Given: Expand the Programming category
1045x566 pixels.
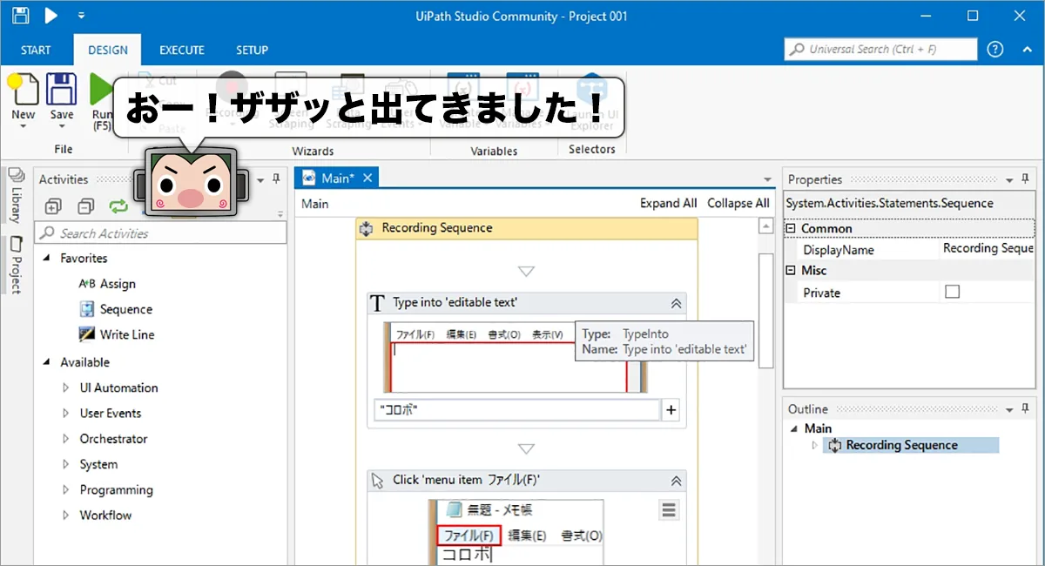Looking at the screenshot, I should pos(66,489).
